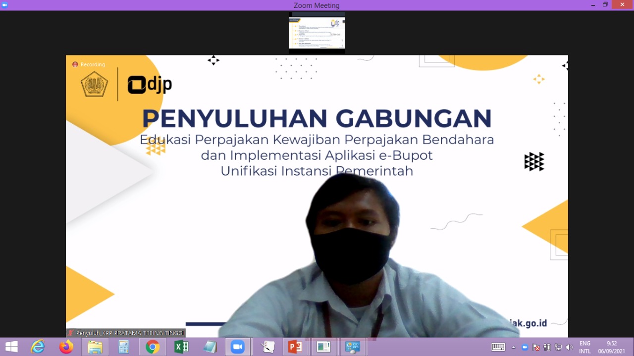This screenshot has height=356, width=634.
Task: Open the clock and date panel
Action: point(612,347)
